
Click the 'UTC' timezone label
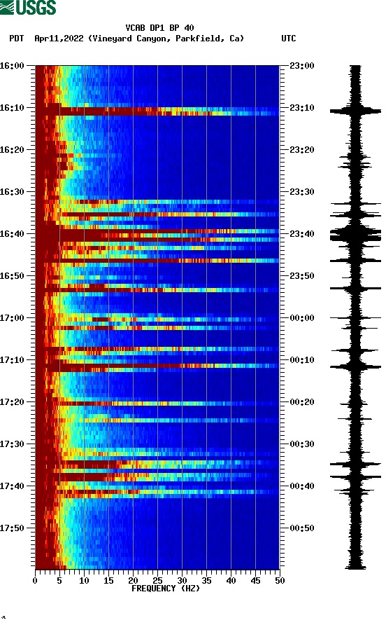click(289, 39)
